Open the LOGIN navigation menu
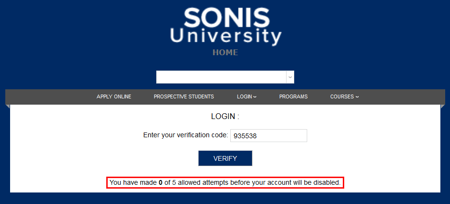 [x=244, y=96]
